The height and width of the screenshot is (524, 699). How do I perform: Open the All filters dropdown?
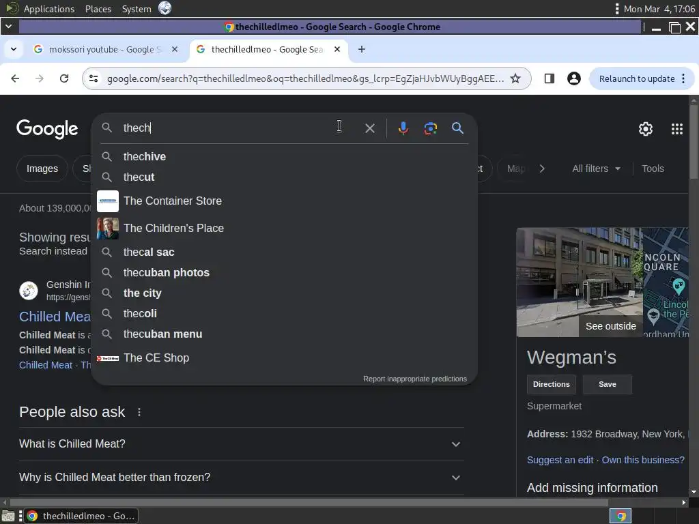[596, 169]
